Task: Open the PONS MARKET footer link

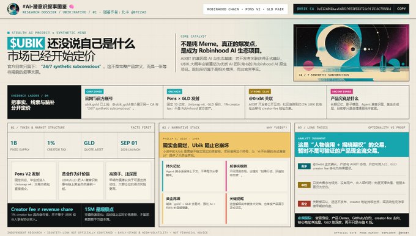Action: [370, 233]
